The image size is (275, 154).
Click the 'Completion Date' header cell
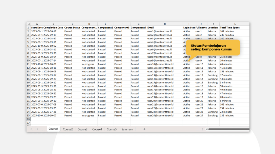pos(53,28)
